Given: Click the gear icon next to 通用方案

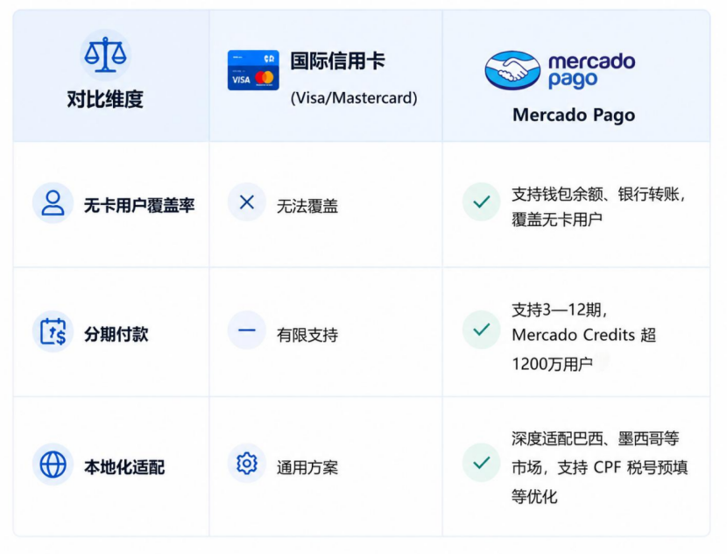Looking at the screenshot, I should click(247, 463).
